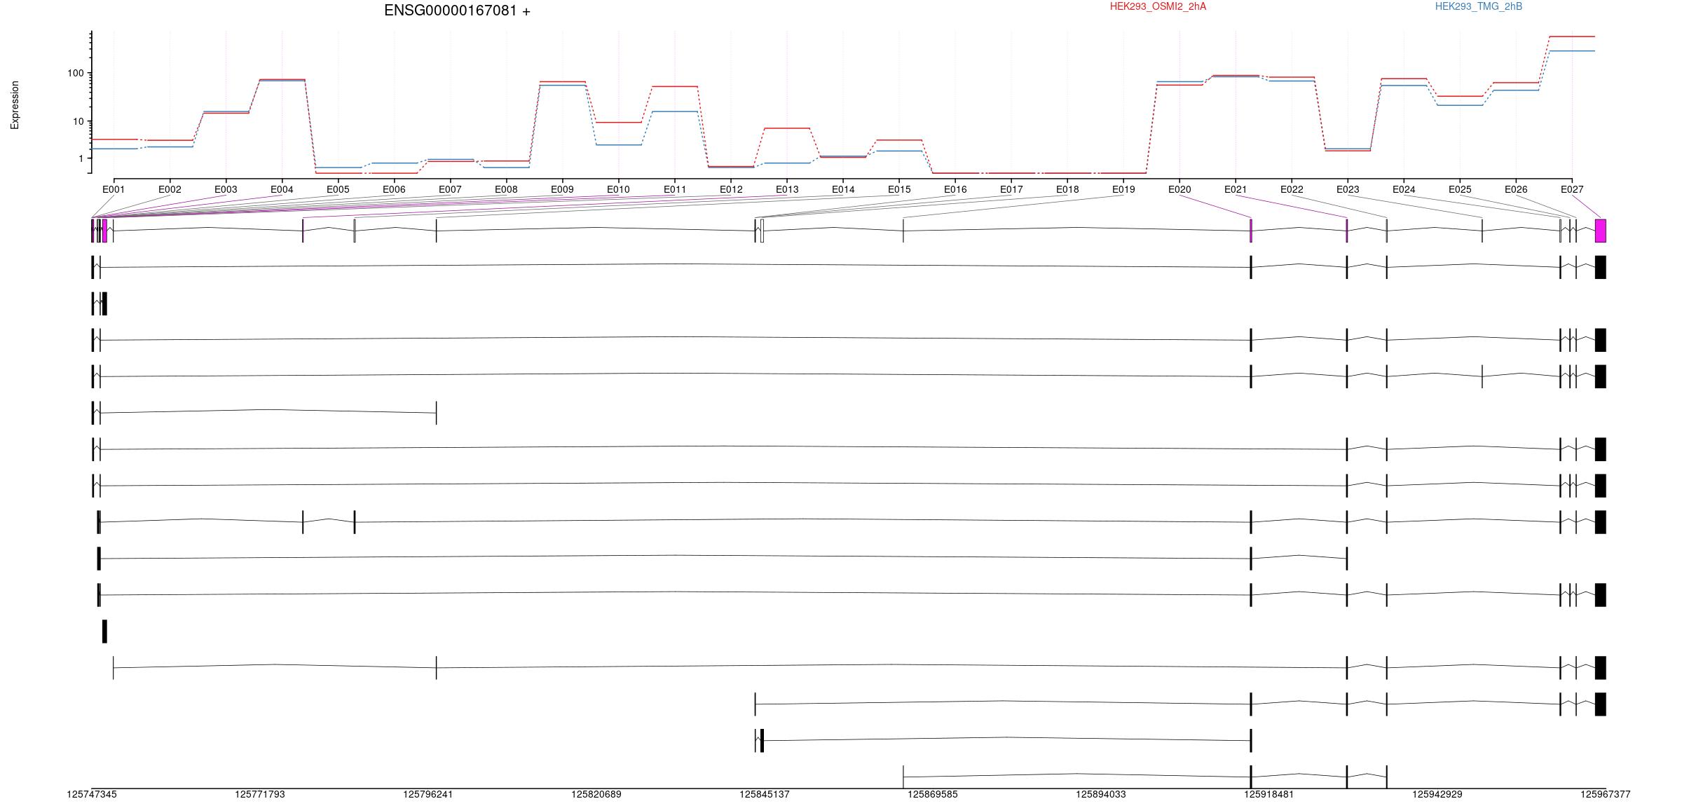Screen dimensions: 1682x806
Task: Click exon label E013
Action: point(787,189)
